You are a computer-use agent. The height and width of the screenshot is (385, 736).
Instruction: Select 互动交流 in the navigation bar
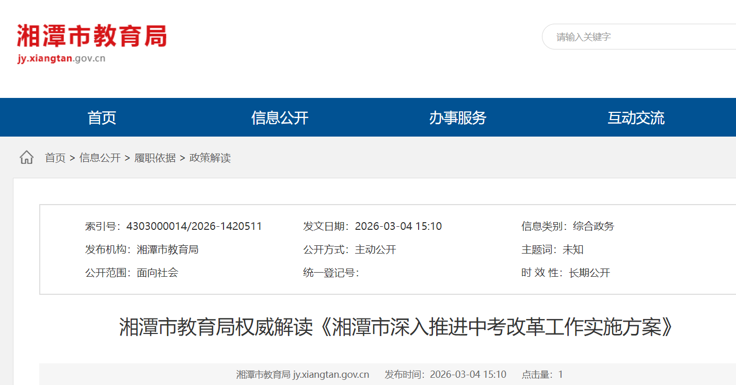pyautogui.click(x=636, y=118)
